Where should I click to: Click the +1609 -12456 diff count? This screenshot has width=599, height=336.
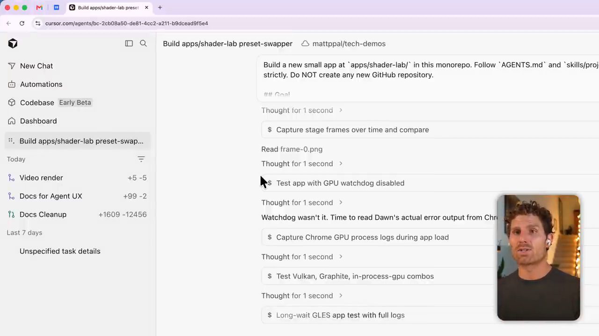point(123,214)
